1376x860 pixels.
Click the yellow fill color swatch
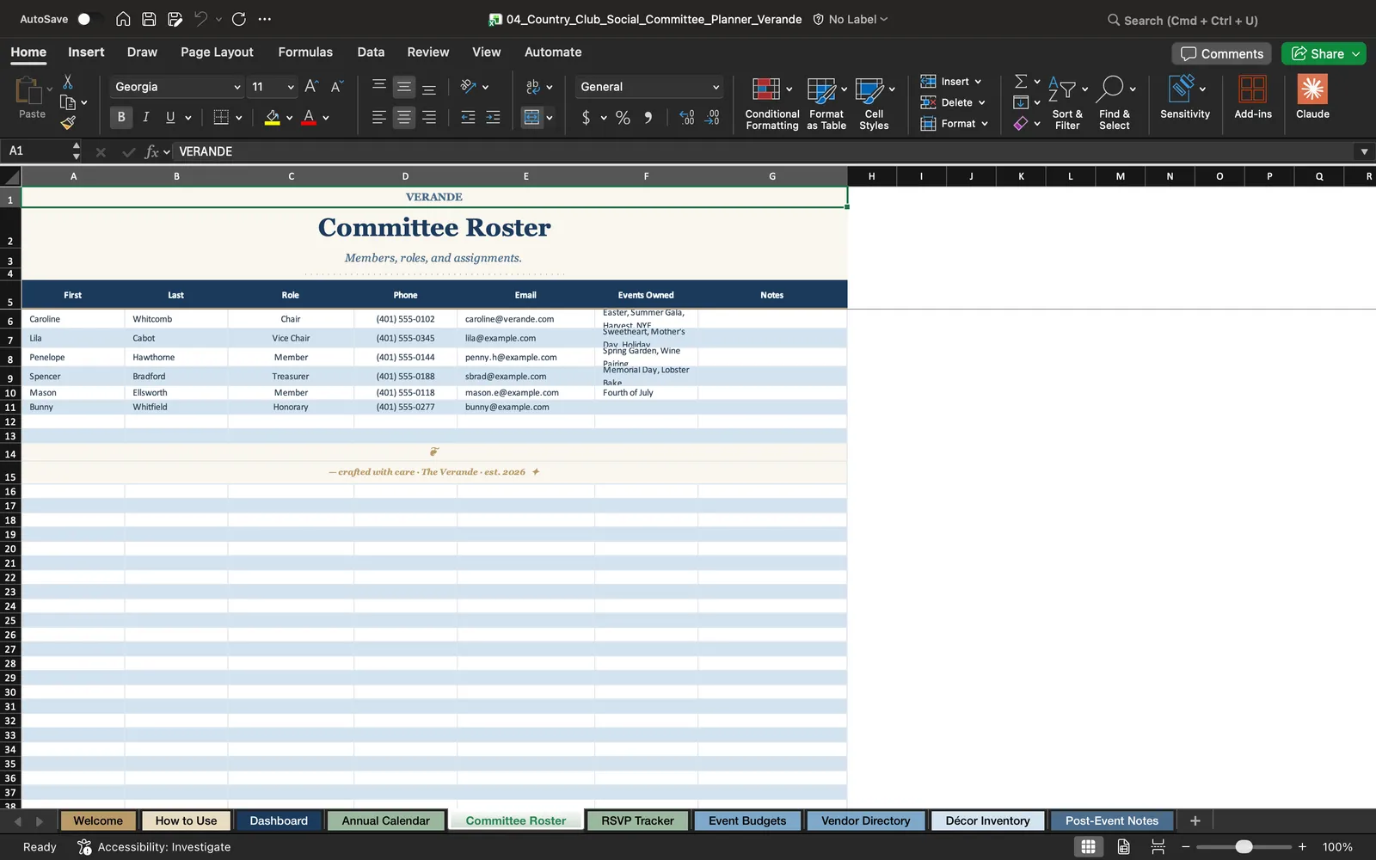coord(272,117)
